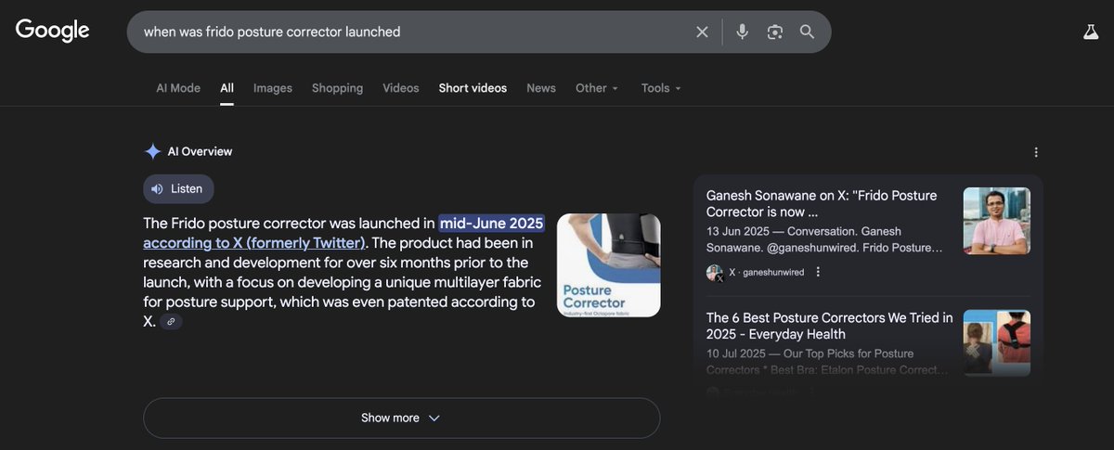This screenshot has width=1114, height=450.
Task: Click the 'AI Overview' heading text
Action: click(x=200, y=151)
